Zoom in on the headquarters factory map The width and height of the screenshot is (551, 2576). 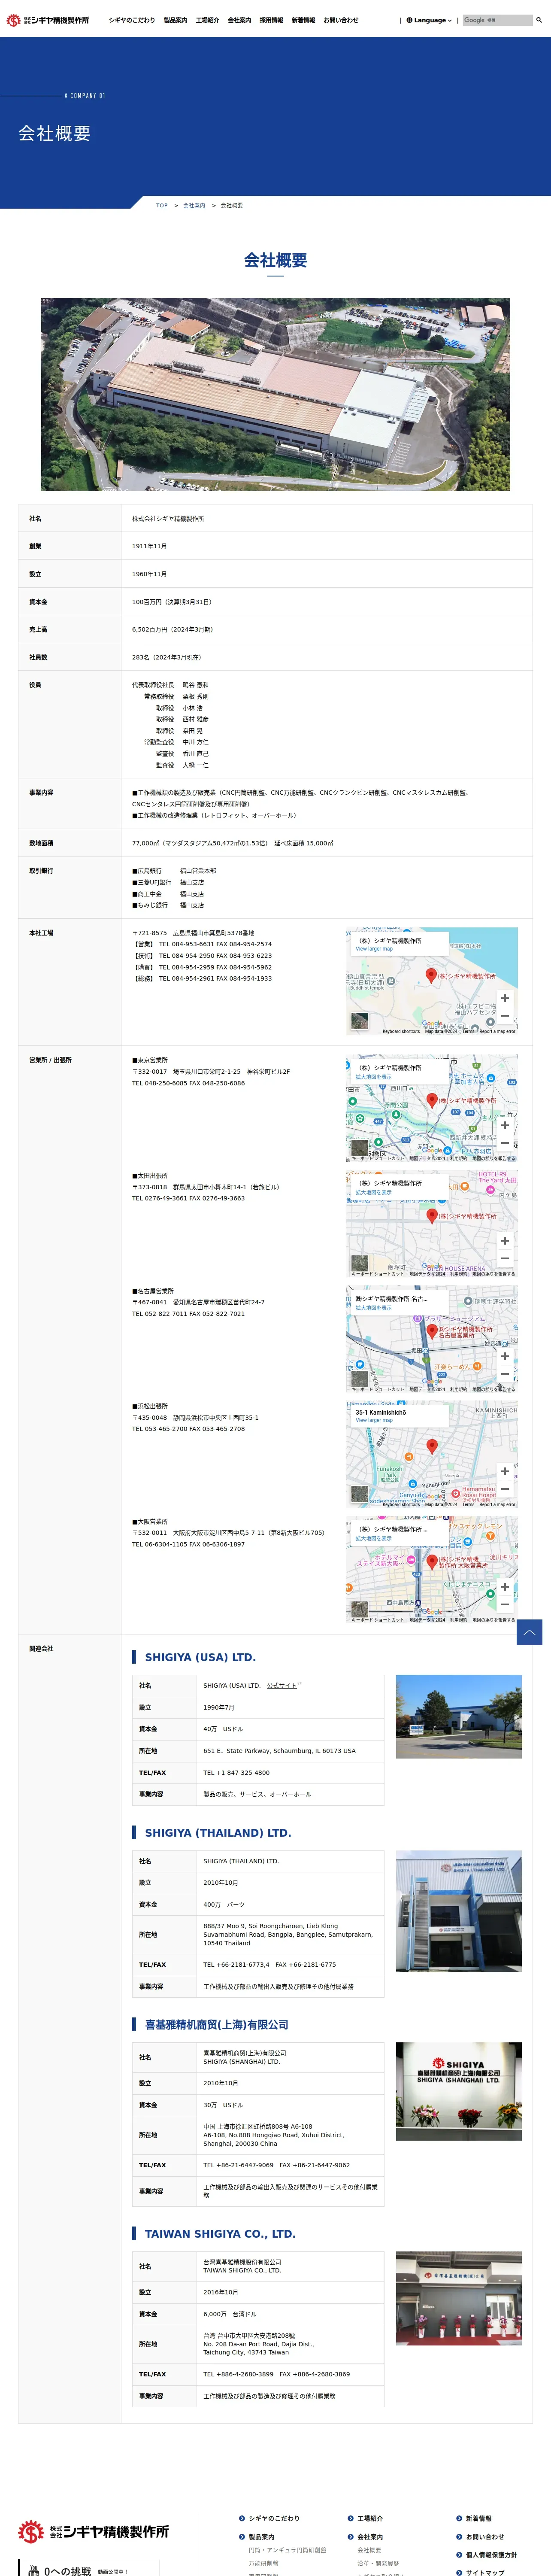click(505, 998)
